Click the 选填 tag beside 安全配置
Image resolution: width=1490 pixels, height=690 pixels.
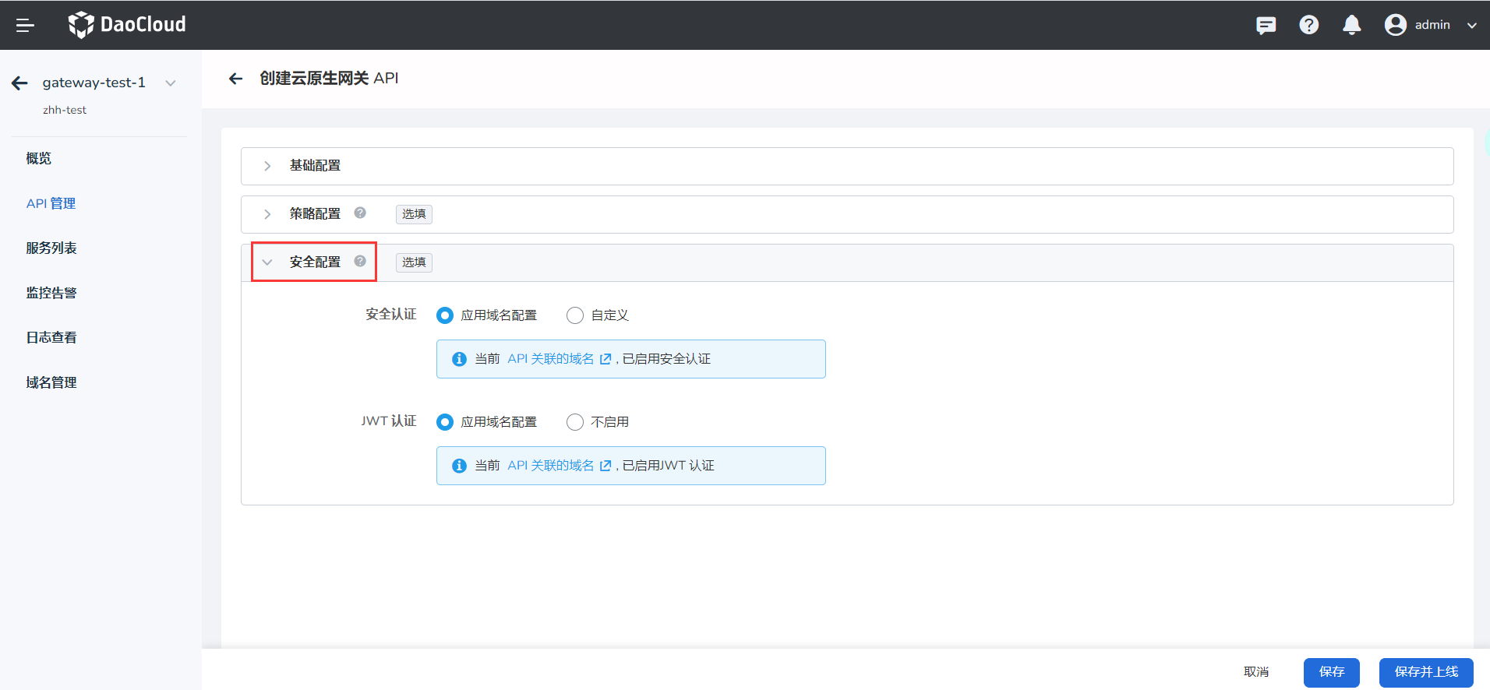tap(414, 262)
